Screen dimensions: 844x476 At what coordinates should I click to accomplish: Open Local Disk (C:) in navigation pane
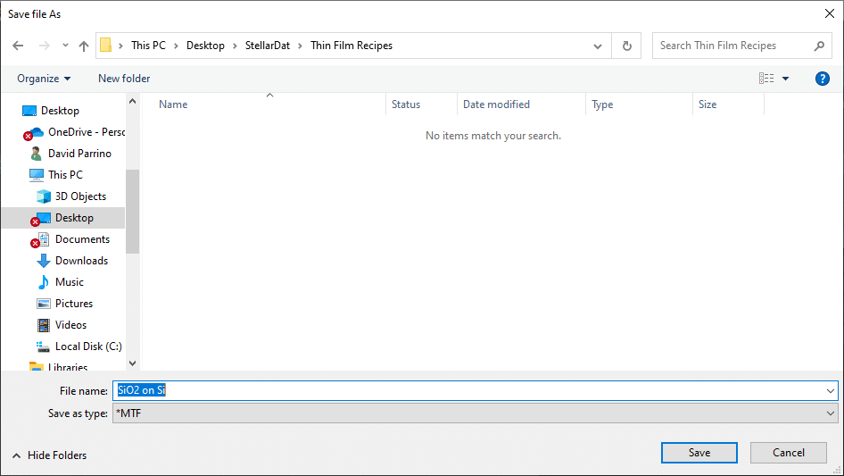[x=88, y=347]
